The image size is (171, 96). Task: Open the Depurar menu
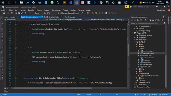tap(39, 10)
